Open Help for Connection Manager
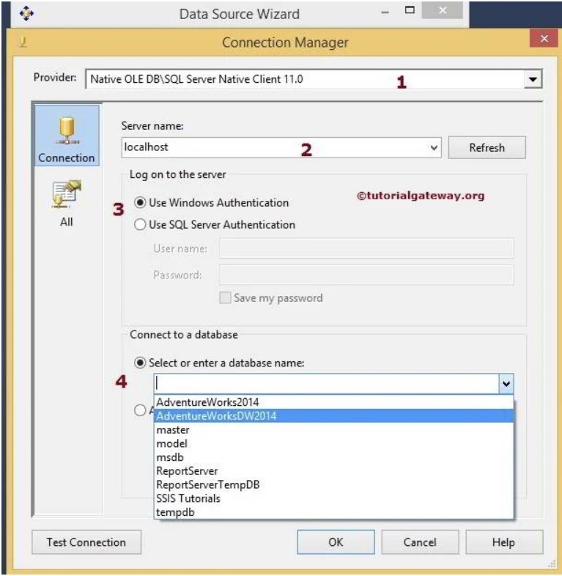Image resolution: width=562 pixels, height=576 pixels. click(x=504, y=542)
